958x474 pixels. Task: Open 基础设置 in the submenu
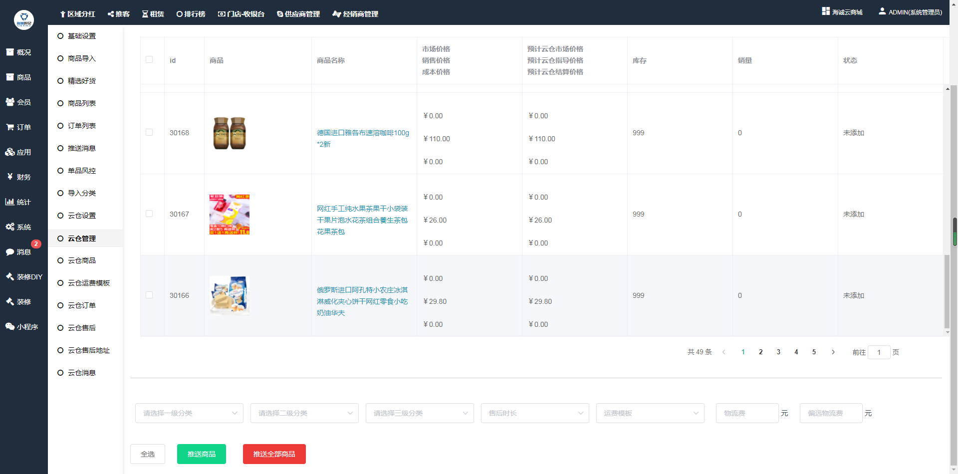[x=82, y=36]
